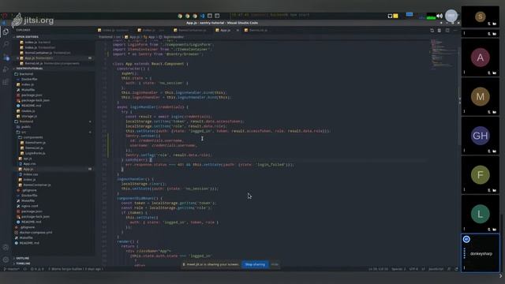The image size is (505, 284).
Task: Select participant GH thumbnail
Action: [481, 136]
